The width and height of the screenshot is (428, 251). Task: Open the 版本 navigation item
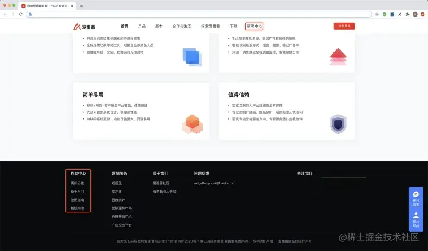click(x=159, y=26)
